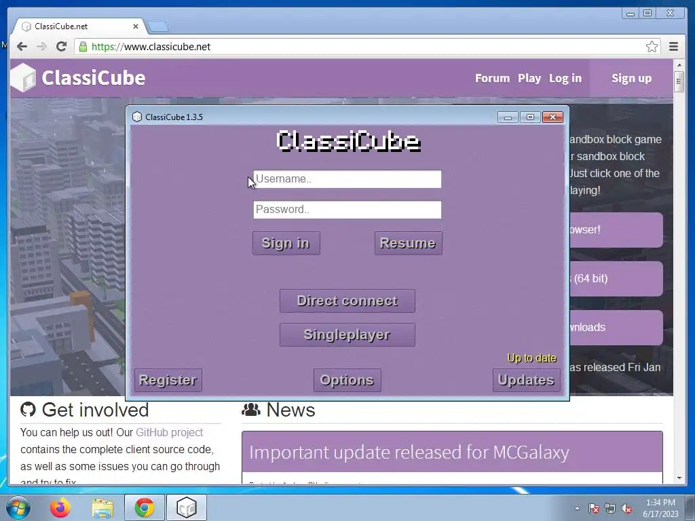The image size is (695, 521).
Task: Bookmark page with the star icon
Action: pyautogui.click(x=652, y=47)
